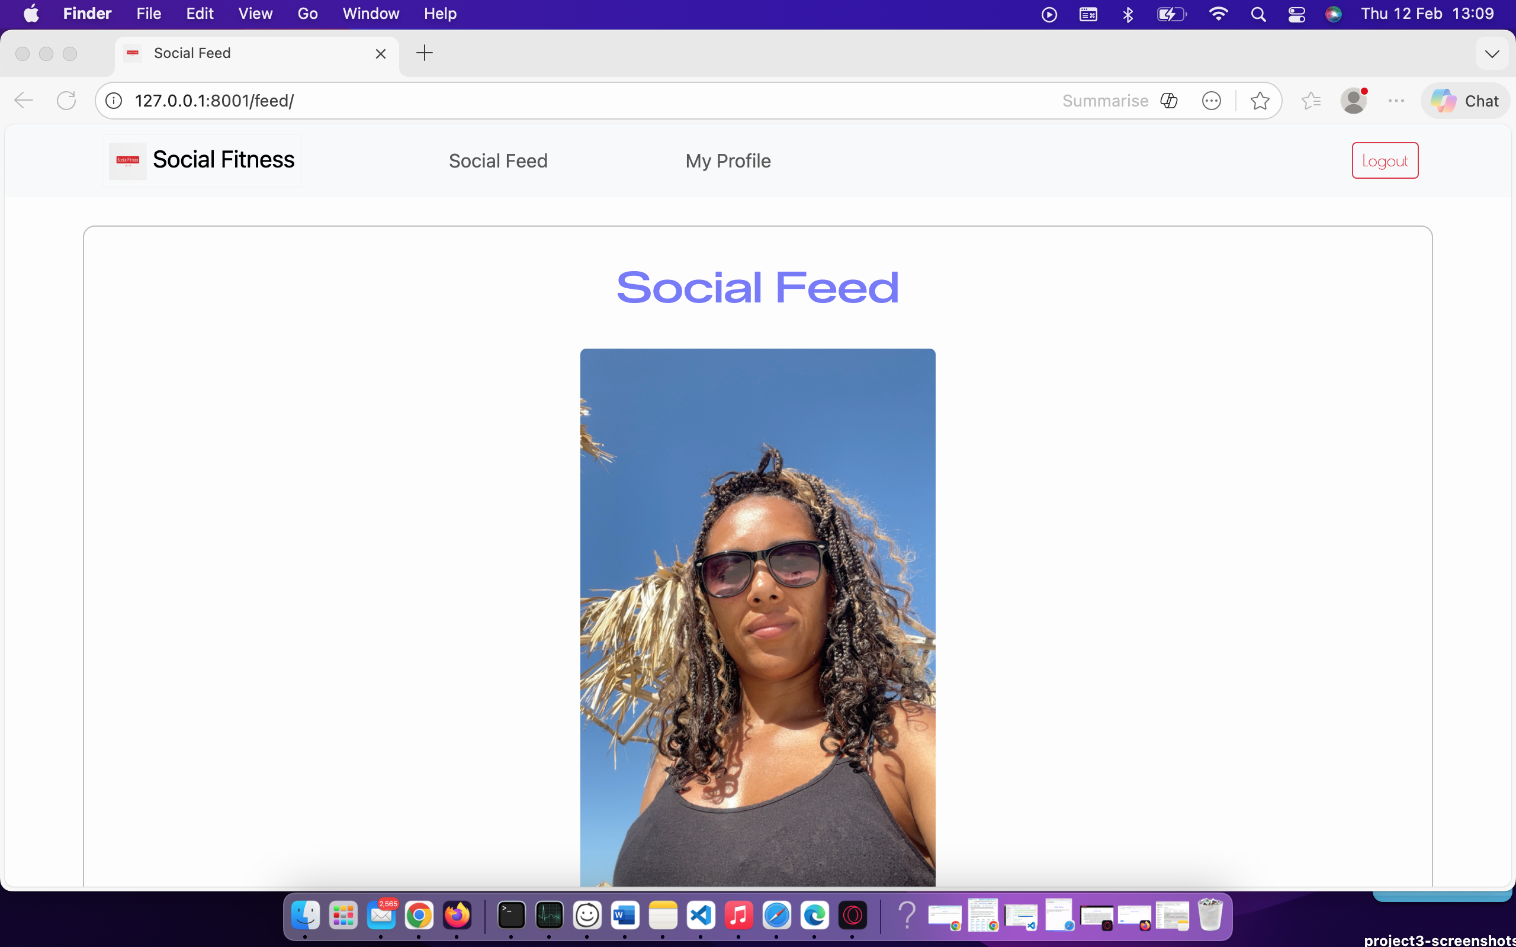Screen dimensions: 1516x947
Task: Open site information icon in address bar
Action: tap(113, 100)
